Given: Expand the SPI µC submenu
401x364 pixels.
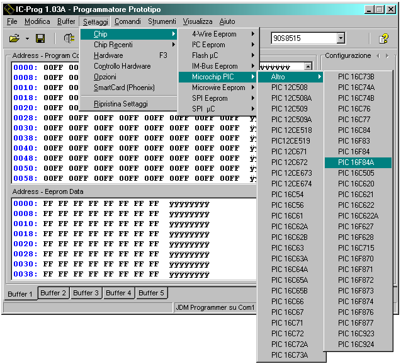Looking at the screenshot, I should tap(219, 109).
